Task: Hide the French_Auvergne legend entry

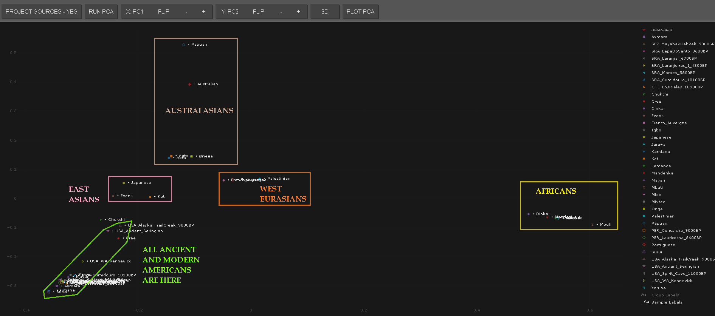Action: pos(669,123)
